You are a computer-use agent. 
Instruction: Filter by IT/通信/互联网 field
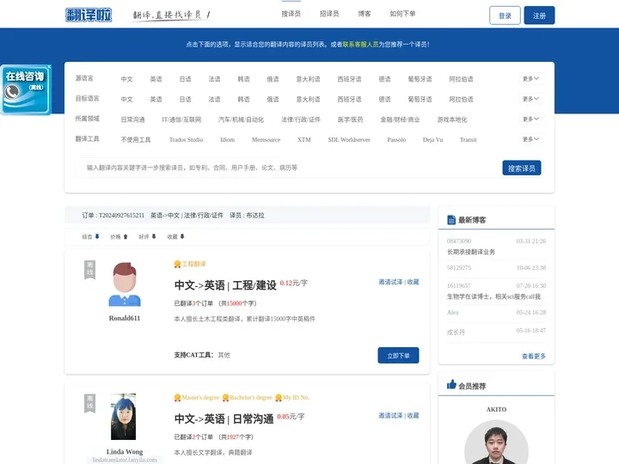(181, 119)
